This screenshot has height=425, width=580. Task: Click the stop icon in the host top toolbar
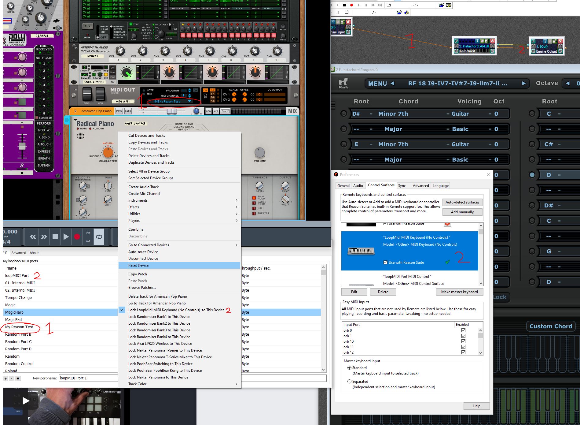tap(345, 5)
